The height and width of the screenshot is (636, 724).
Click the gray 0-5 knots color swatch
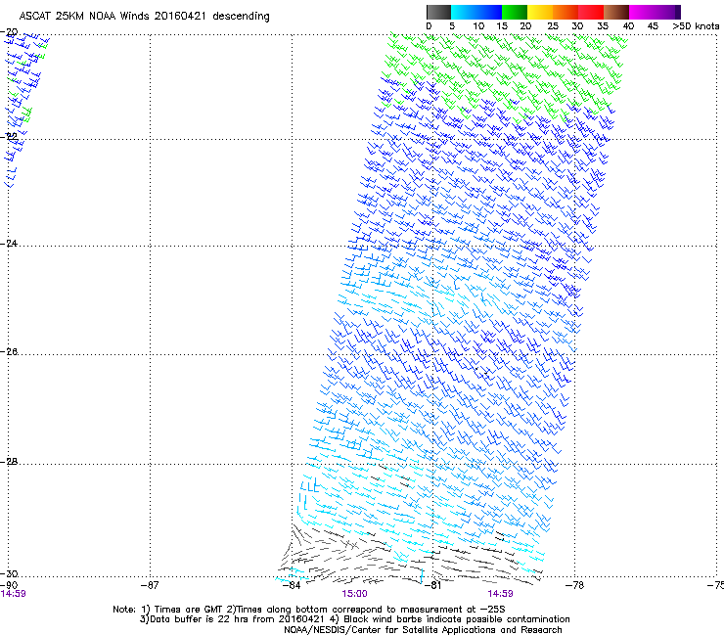(x=438, y=12)
